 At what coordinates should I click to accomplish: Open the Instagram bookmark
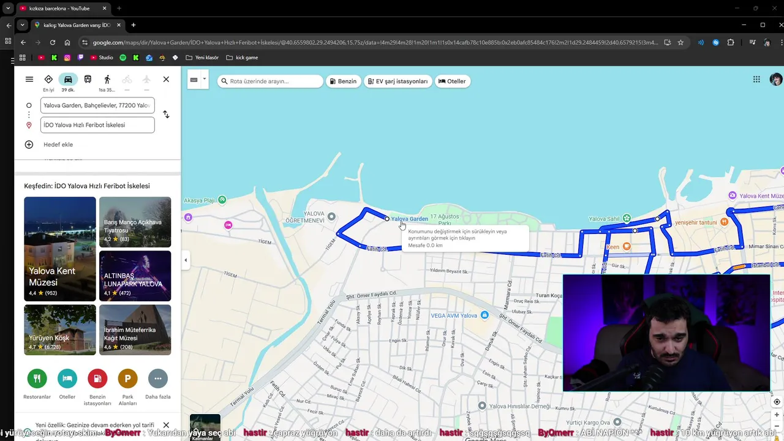coord(67,58)
